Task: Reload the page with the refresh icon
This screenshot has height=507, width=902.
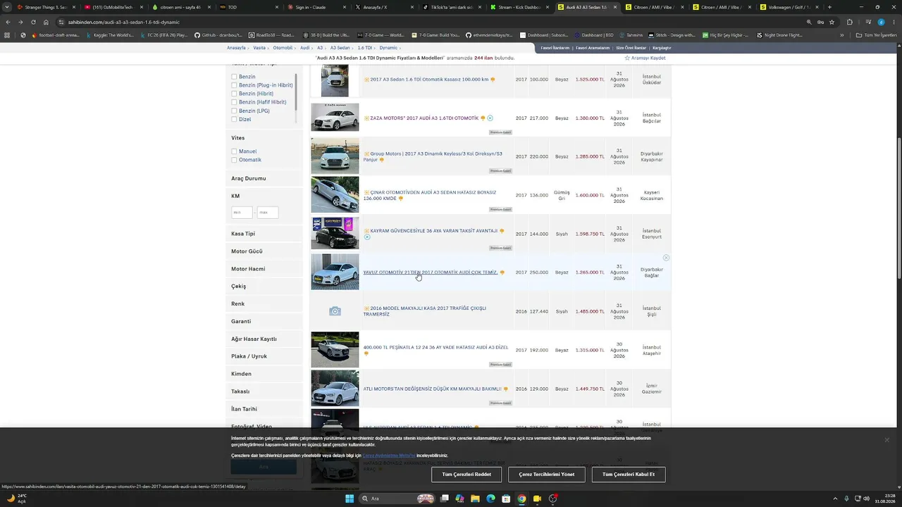Action: point(34,22)
